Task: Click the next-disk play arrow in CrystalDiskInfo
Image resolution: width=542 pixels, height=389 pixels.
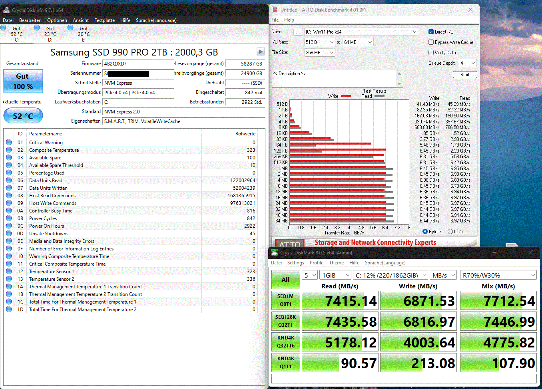Action: click(260, 52)
